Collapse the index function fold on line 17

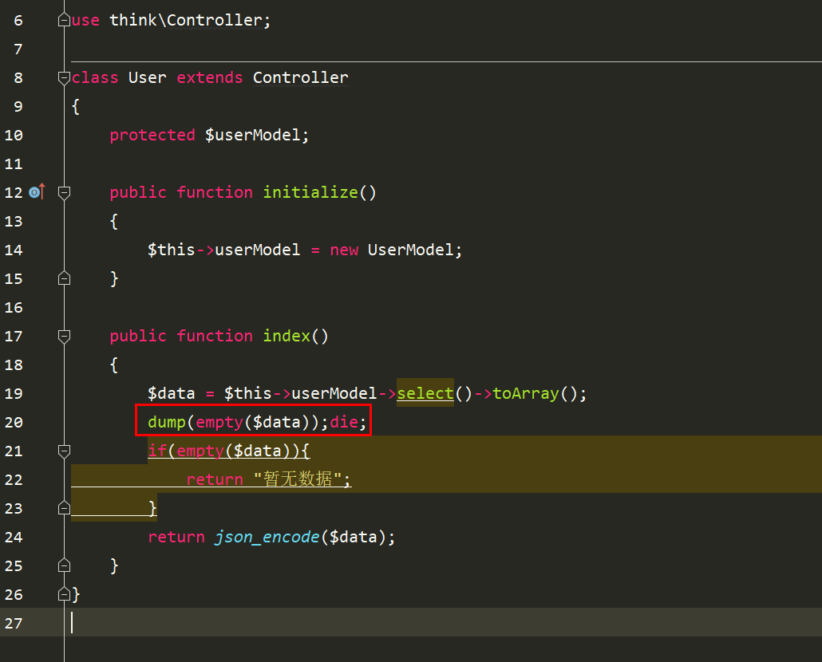point(64,337)
